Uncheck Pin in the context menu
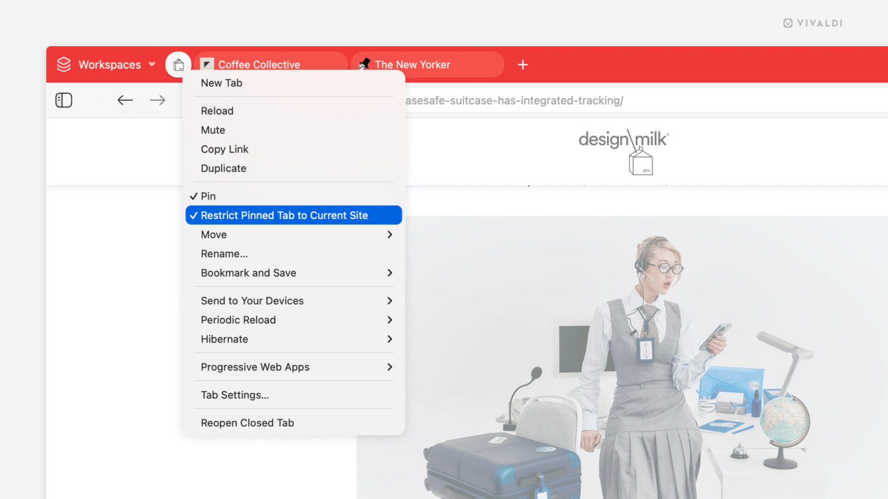The image size is (888, 499). (x=209, y=196)
